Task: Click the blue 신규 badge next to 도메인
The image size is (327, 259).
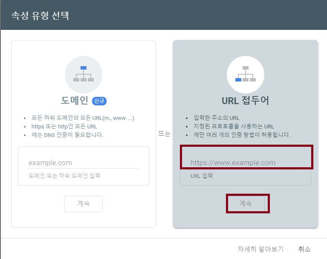Action: [x=99, y=101]
